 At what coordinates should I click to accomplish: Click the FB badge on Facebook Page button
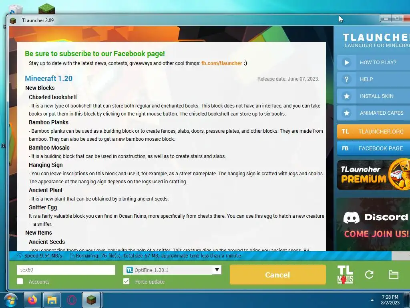(345, 148)
